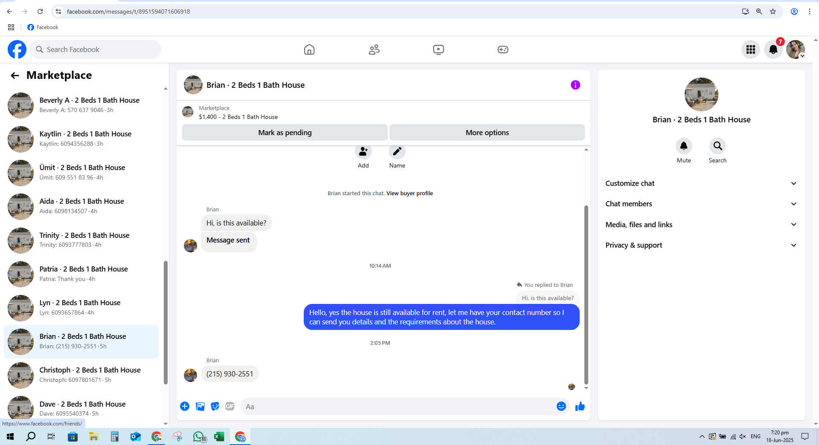
Task: Open more actions plus icon in composer
Action: [185, 406]
